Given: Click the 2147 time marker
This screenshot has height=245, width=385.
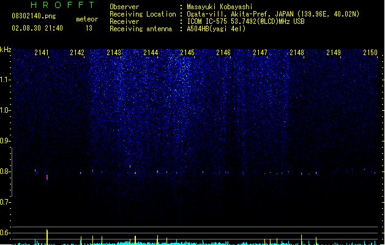Looking at the screenshot, I should point(260,53).
